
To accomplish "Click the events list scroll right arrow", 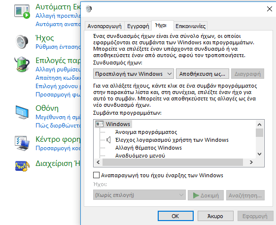I will (251, 162).
